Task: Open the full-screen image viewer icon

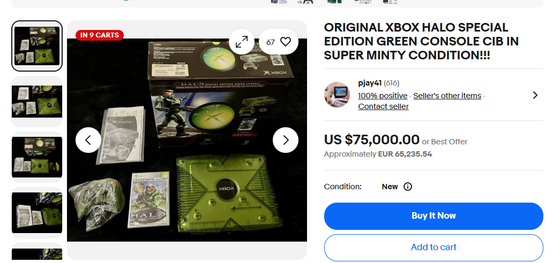Action: point(242,42)
